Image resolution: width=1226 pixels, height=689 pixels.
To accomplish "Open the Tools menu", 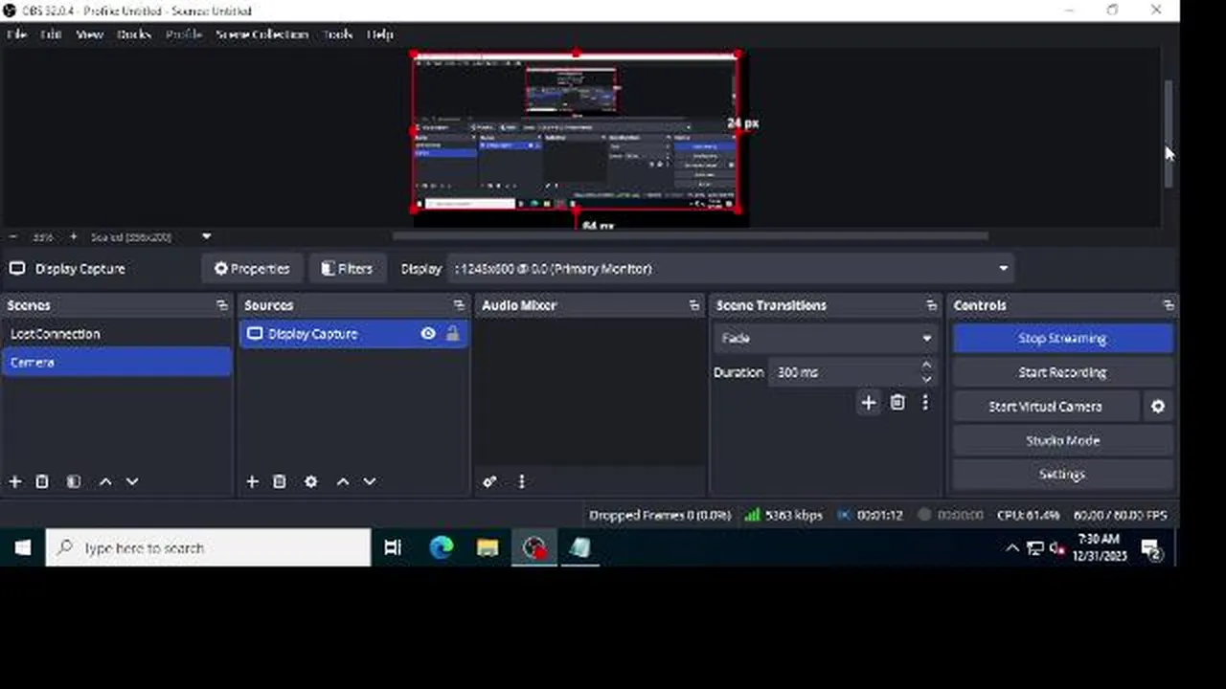I will point(337,34).
